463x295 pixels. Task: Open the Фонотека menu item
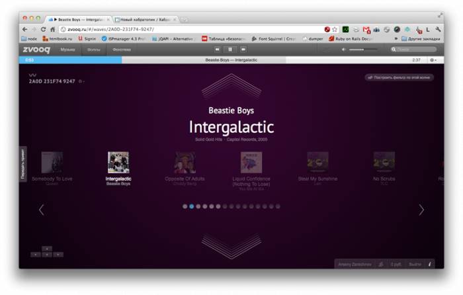[x=122, y=50]
